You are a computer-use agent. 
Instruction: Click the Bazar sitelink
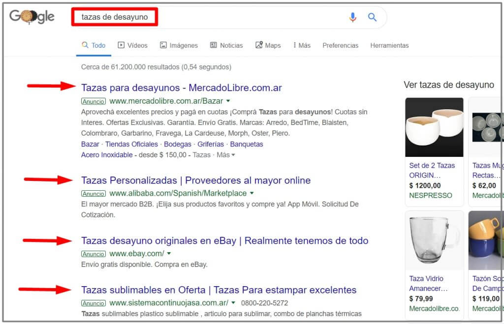[90, 144]
